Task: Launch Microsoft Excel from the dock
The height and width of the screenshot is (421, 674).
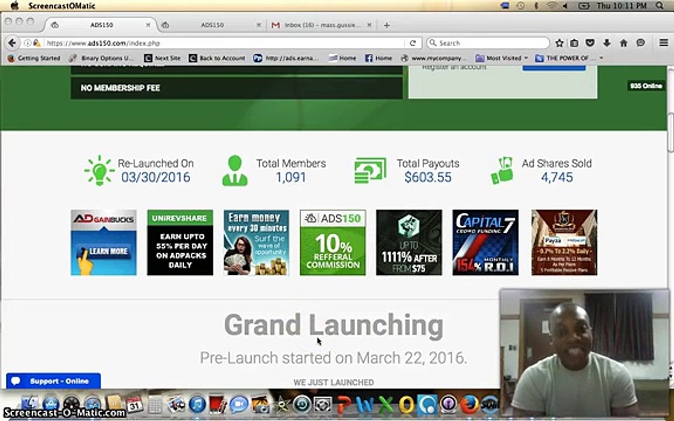Action: [386, 404]
